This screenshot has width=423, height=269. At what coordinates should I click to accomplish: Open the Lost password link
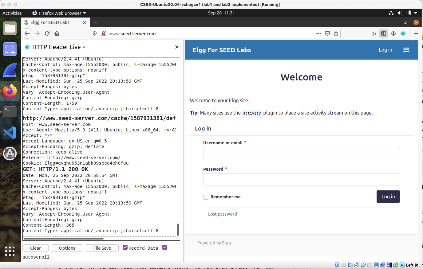(x=223, y=214)
